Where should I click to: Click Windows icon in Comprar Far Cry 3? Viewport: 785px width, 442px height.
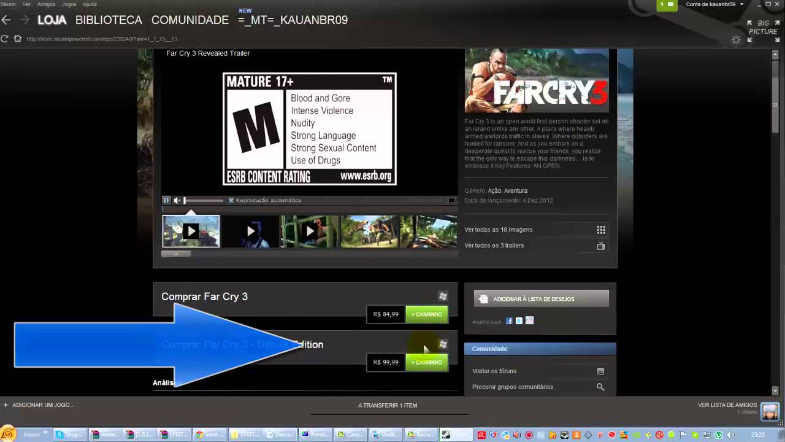(x=443, y=297)
